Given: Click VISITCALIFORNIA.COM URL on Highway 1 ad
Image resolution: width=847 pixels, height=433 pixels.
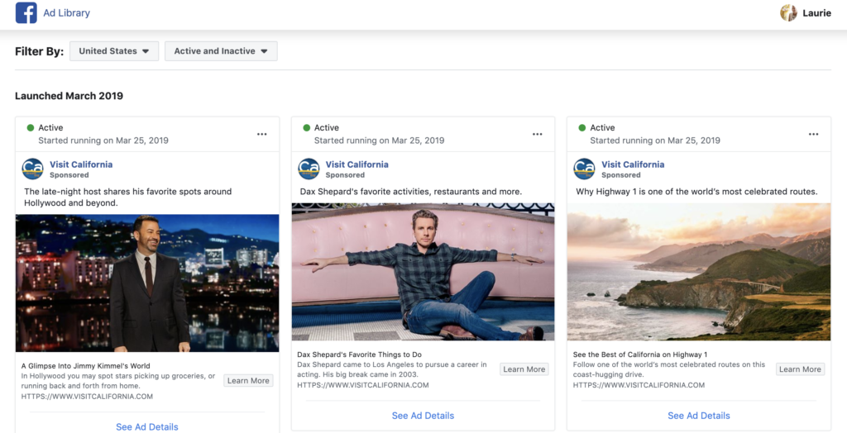Looking at the screenshot, I should click(639, 385).
